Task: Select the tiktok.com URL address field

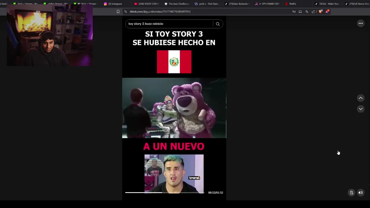Action: 160,12
